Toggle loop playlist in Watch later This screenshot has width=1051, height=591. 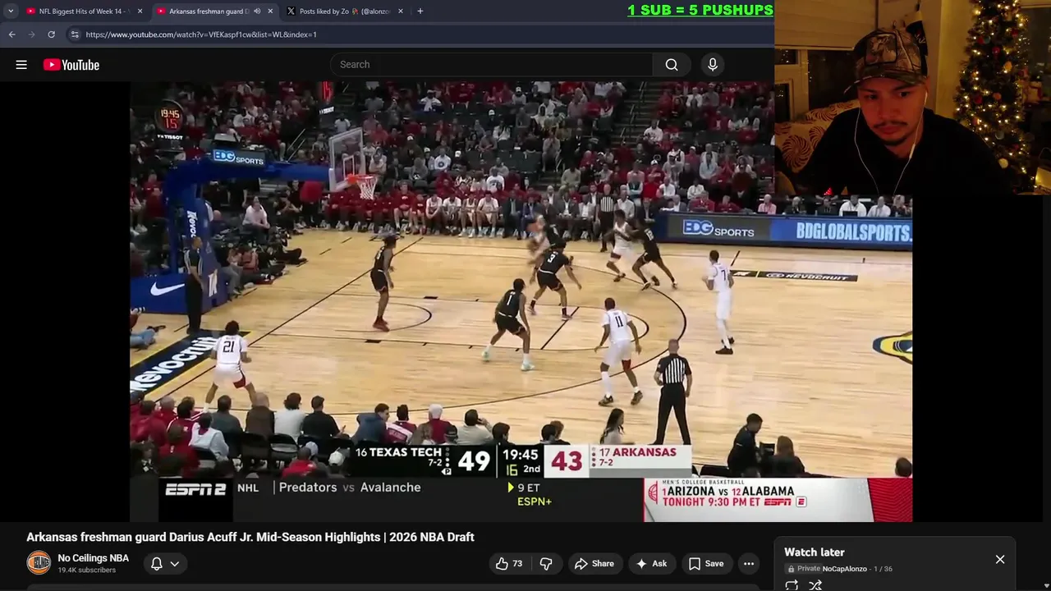coord(792,585)
